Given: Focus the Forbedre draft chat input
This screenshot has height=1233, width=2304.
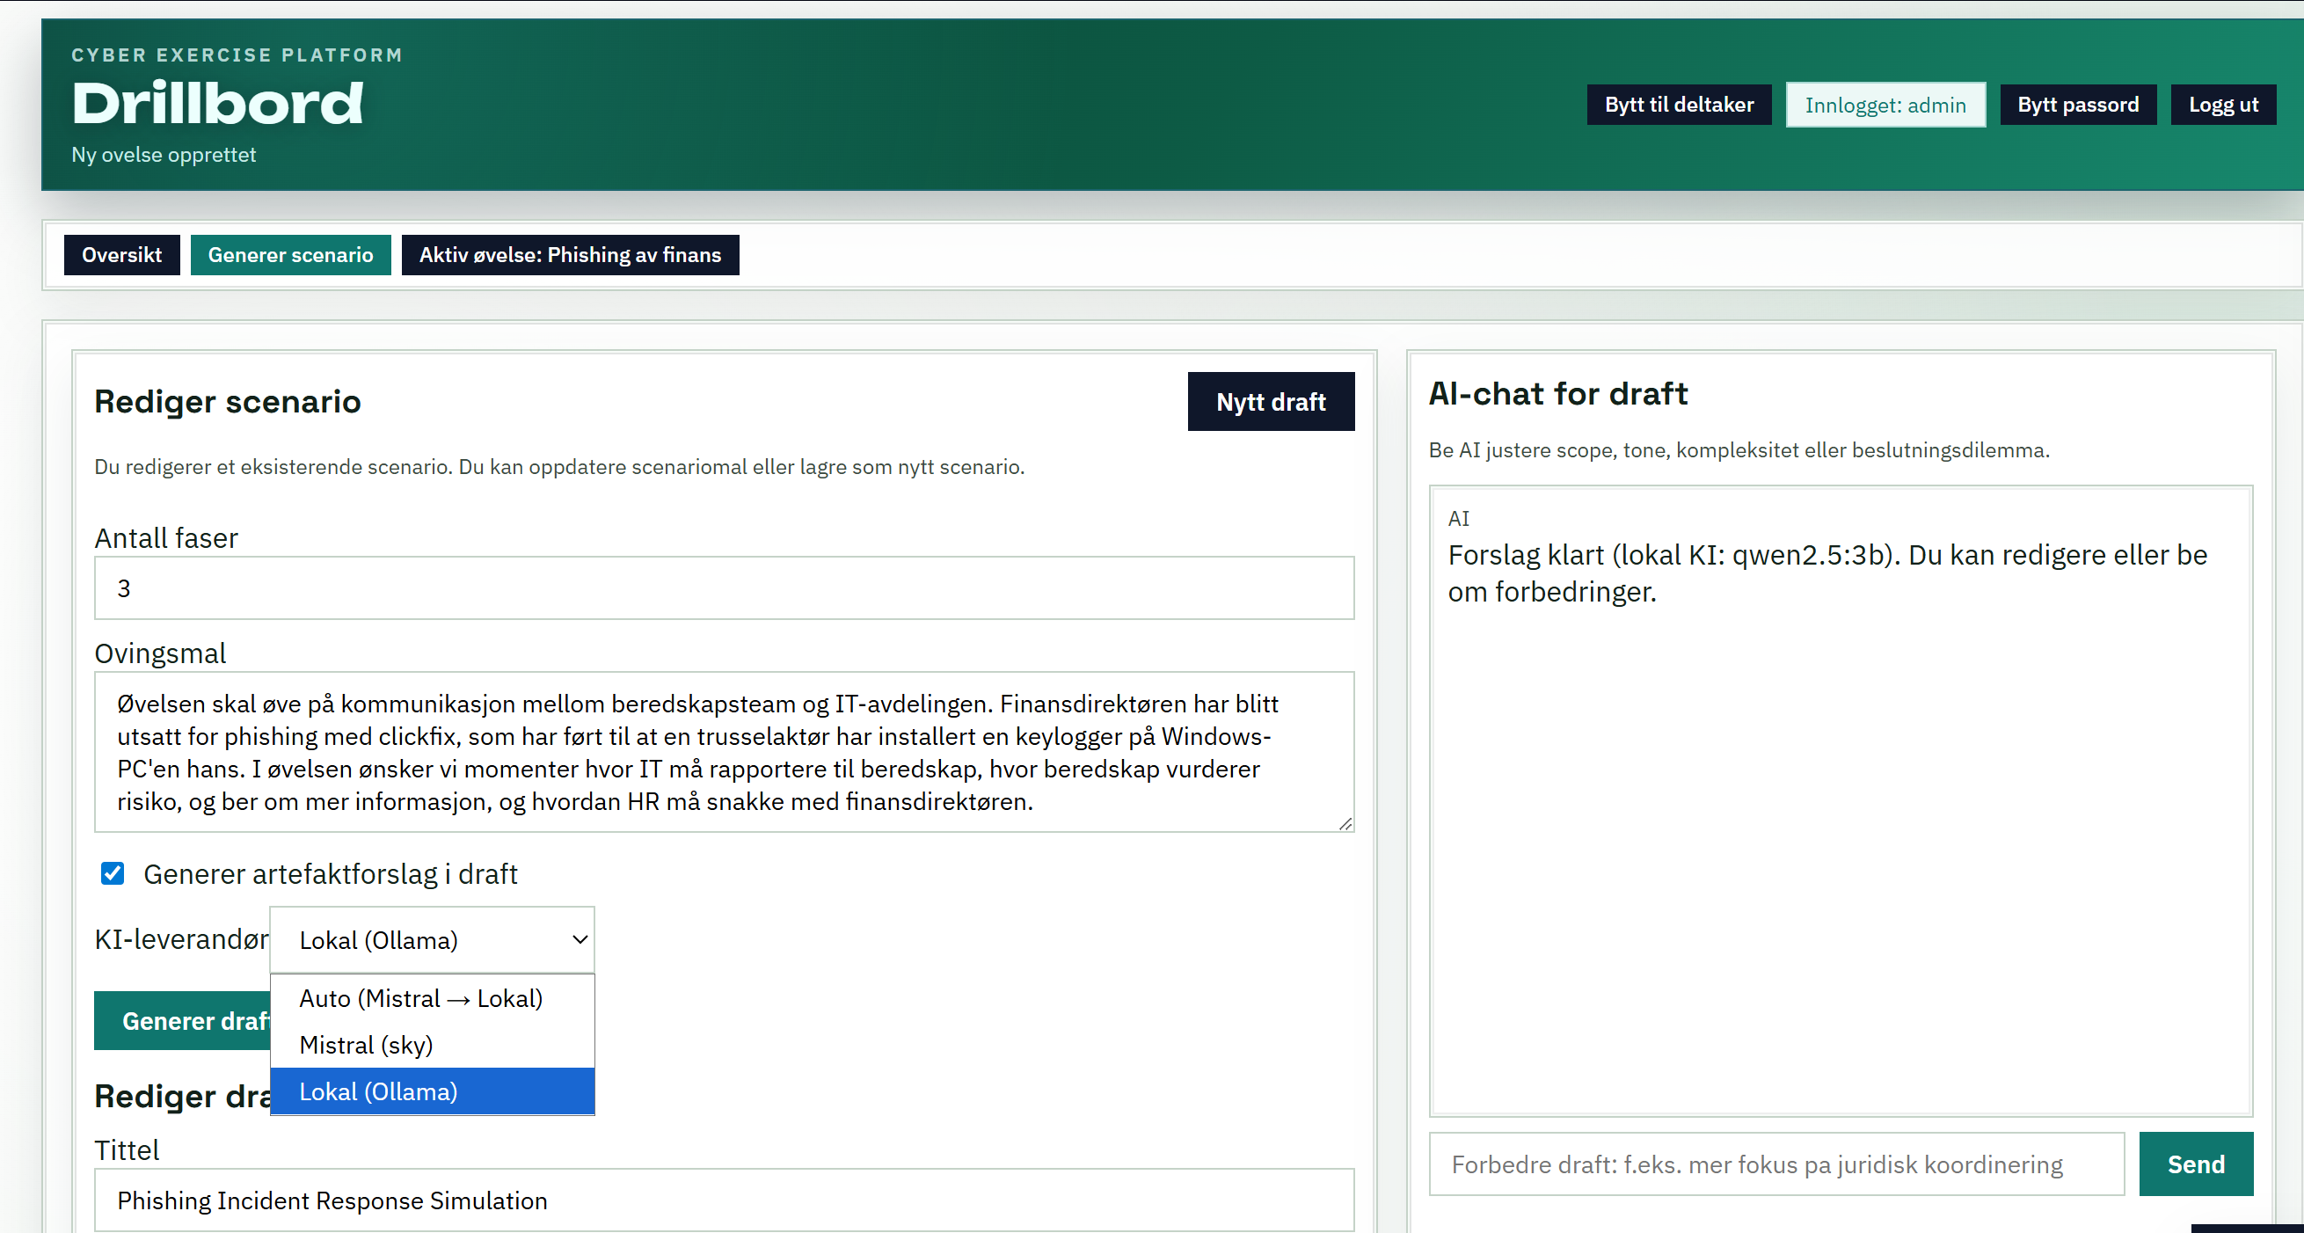Looking at the screenshot, I should tap(1775, 1164).
